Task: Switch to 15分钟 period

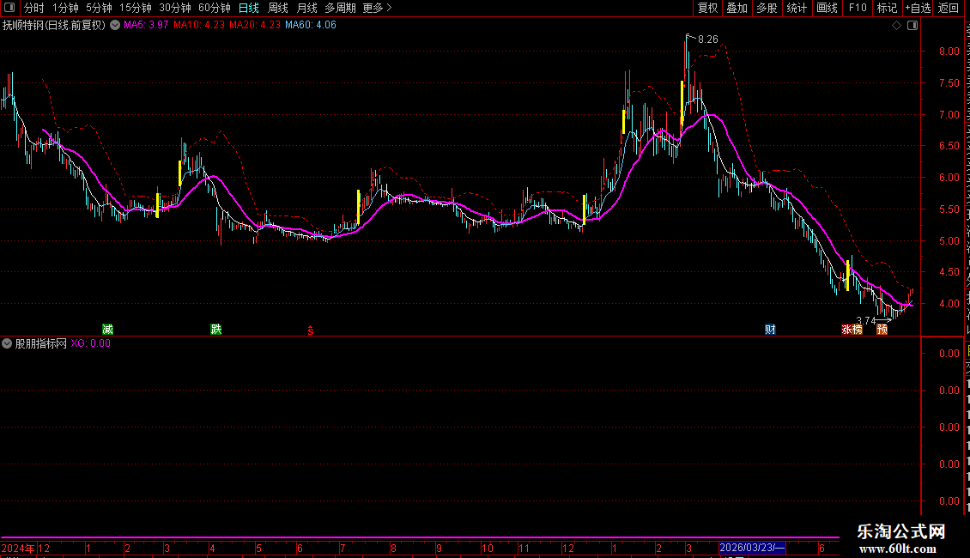Action: [136, 8]
